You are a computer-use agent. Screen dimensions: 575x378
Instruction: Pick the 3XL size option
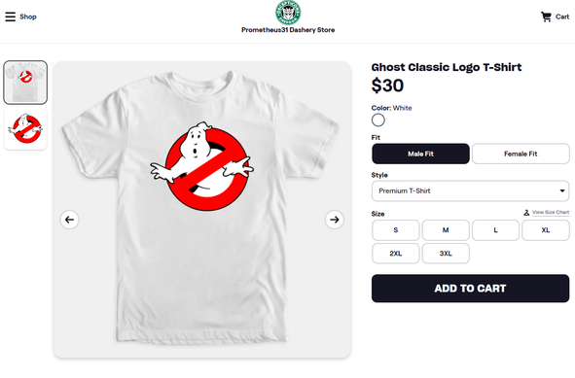[x=446, y=253]
